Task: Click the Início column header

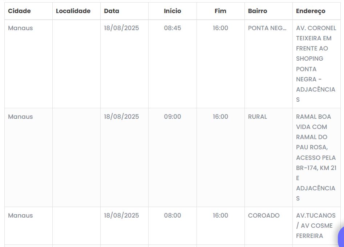Action: [172, 11]
